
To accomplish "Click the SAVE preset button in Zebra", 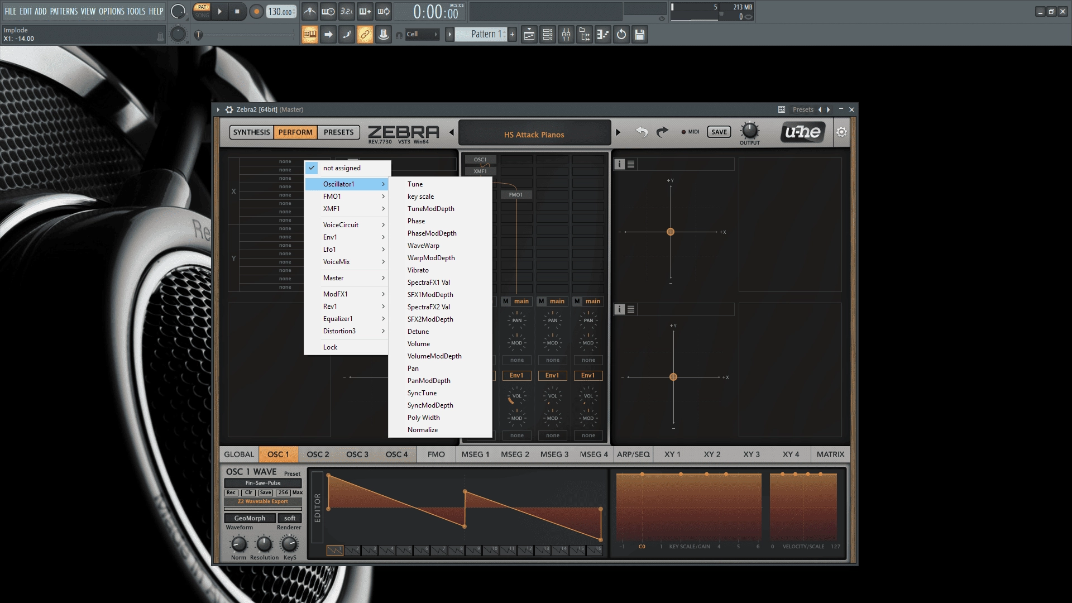I will click(x=719, y=132).
